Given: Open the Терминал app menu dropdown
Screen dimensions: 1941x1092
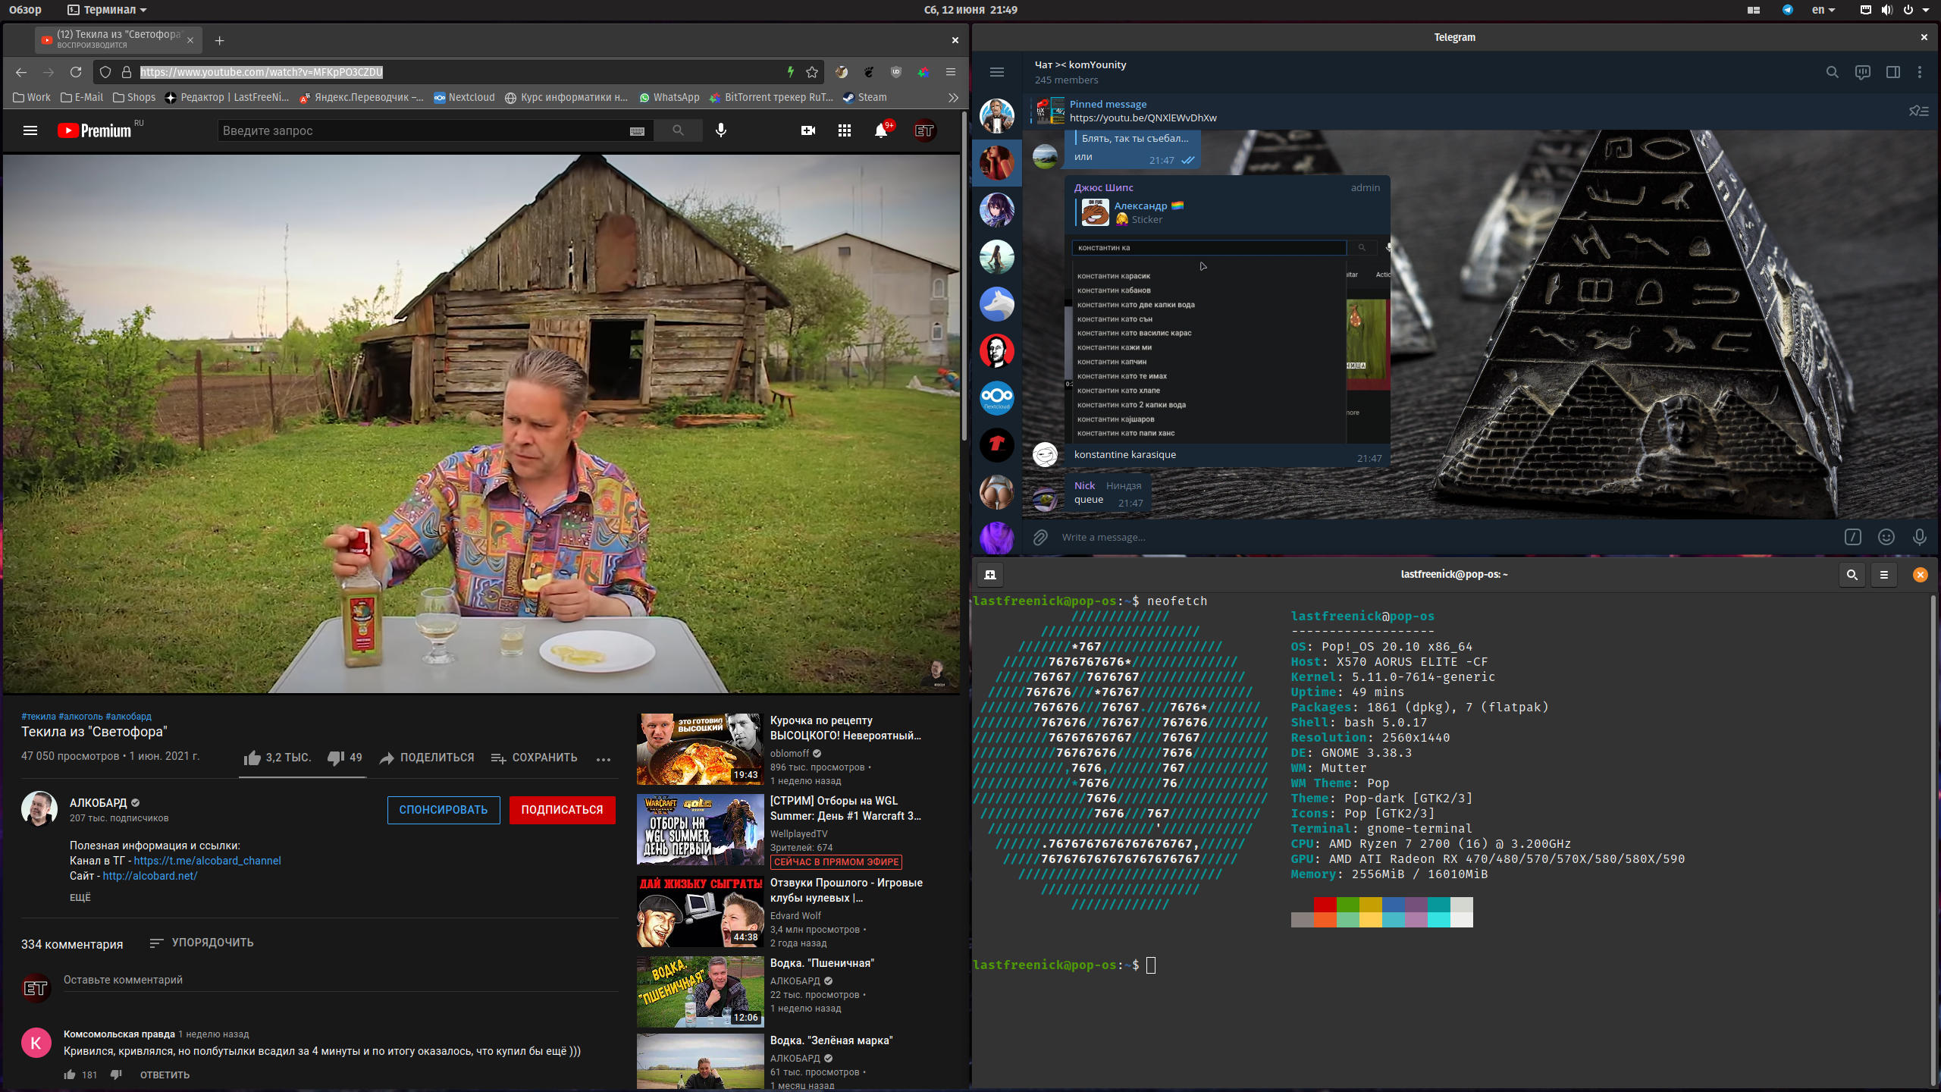Looking at the screenshot, I should pos(107,10).
